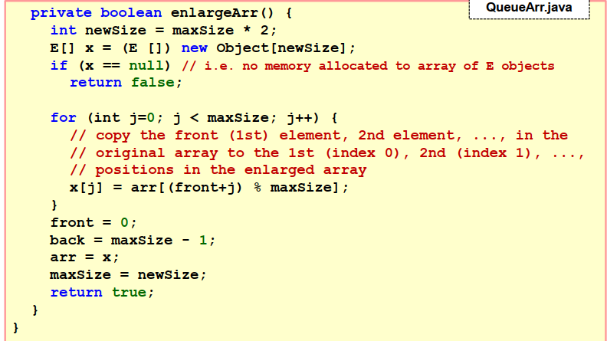This screenshot has width=607, height=341.
Task: Click the line 'back = maxSize - 1;'
Action: 133,241
